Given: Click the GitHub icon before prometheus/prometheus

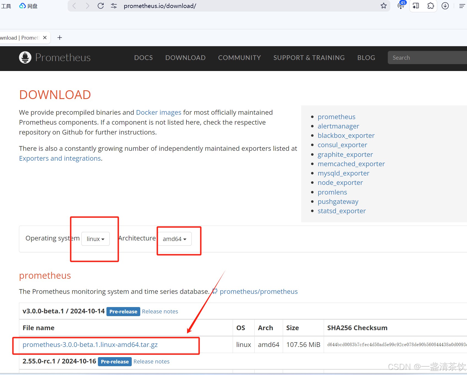Looking at the screenshot, I should pyautogui.click(x=215, y=291).
